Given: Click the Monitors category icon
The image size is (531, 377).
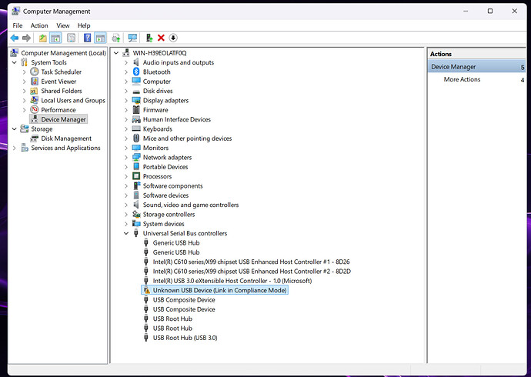Looking at the screenshot, I should coord(136,148).
